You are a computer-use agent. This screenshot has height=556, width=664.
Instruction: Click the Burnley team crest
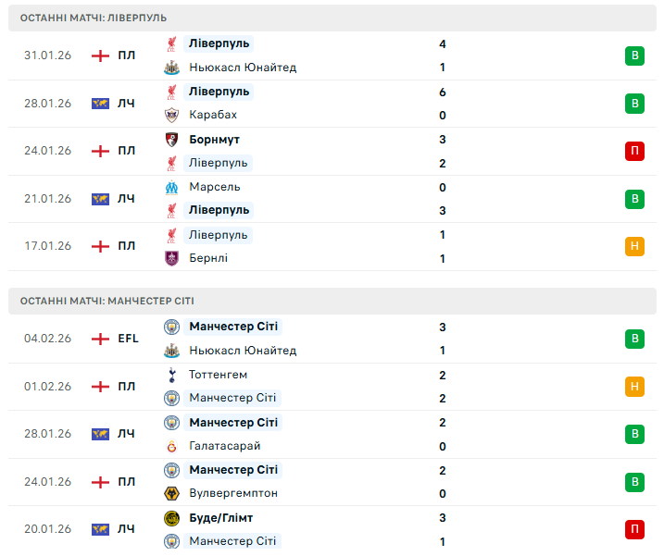[x=171, y=258]
